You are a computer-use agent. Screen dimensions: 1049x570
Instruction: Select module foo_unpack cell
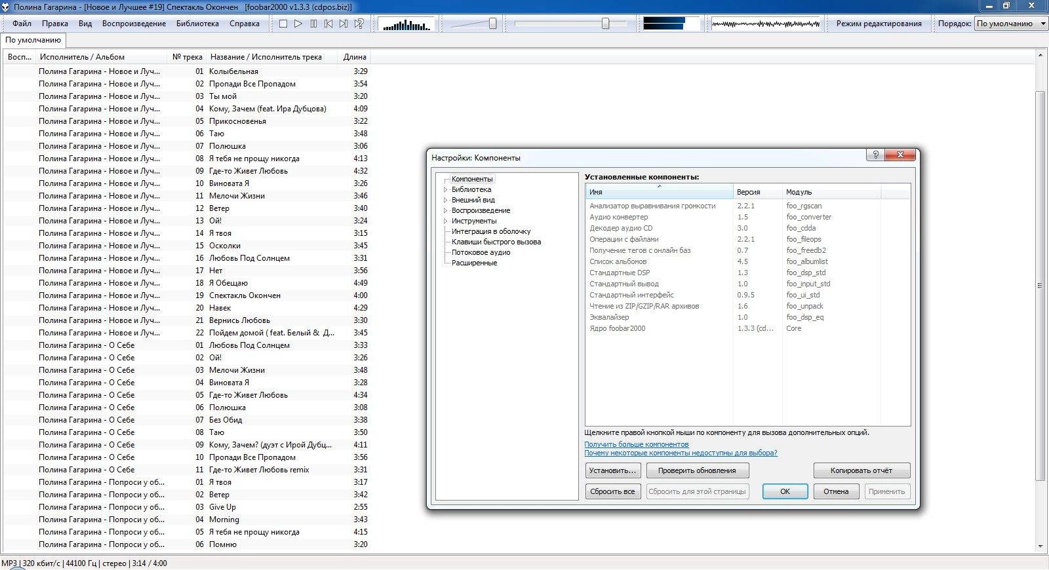click(x=804, y=306)
